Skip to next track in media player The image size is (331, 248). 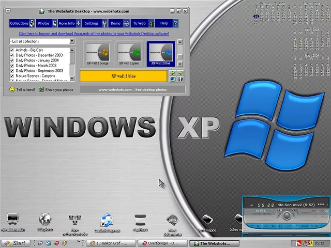coord(280,226)
